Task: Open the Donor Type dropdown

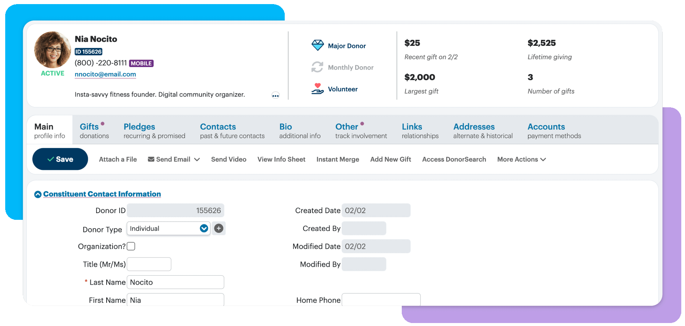Action: click(204, 228)
